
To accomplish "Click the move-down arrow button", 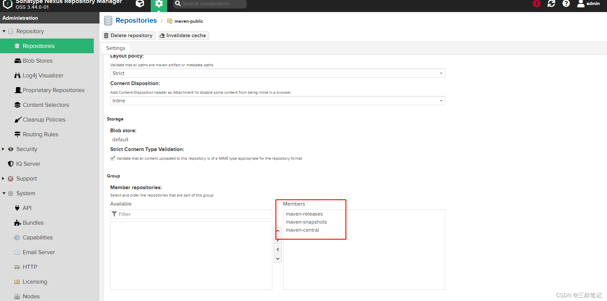I will [278, 259].
